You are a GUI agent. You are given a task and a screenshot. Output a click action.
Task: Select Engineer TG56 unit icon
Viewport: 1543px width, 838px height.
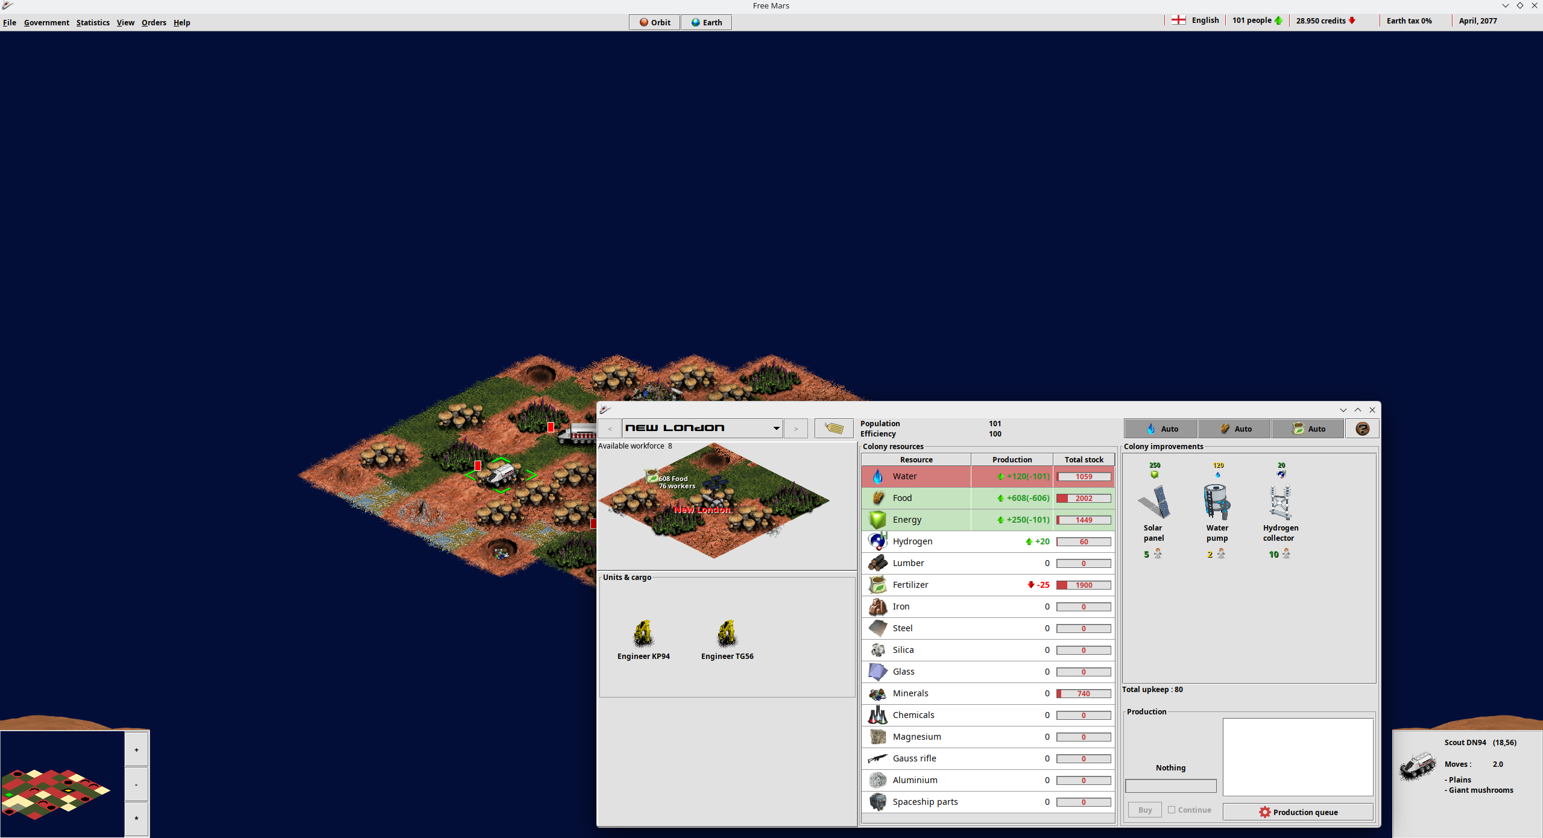[727, 633]
